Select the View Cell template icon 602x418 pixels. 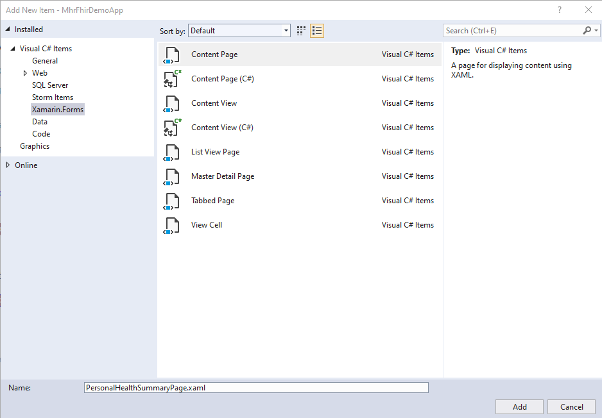point(171,225)
